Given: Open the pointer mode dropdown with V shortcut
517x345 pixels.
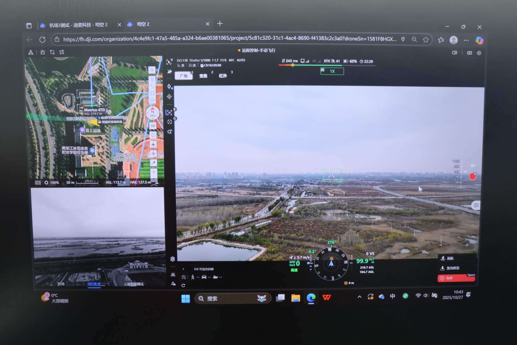Looking at the screenshot, I should coord(169,61).
